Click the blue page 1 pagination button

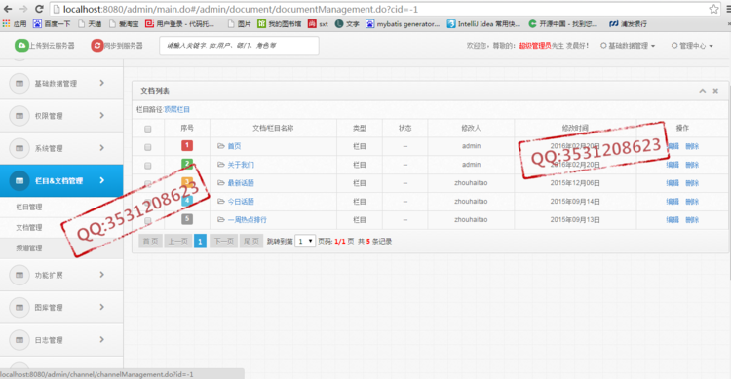200,241
